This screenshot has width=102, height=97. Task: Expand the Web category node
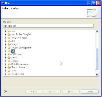point(5,71)
